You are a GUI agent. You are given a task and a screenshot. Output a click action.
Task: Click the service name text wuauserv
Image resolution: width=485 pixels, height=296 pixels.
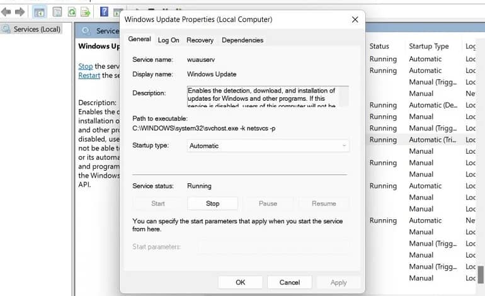tap(201, 59)
